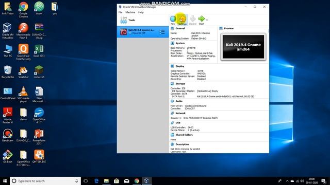
Task: Select the OpenOffice 4.1.7 desktop icon
Action: (x=39, y=115)
